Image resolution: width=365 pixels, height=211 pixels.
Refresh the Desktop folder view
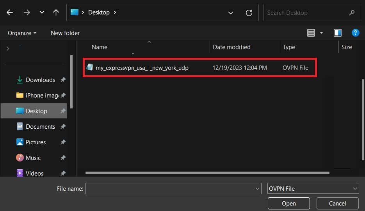pyautogui.click(x=249, y=13)
